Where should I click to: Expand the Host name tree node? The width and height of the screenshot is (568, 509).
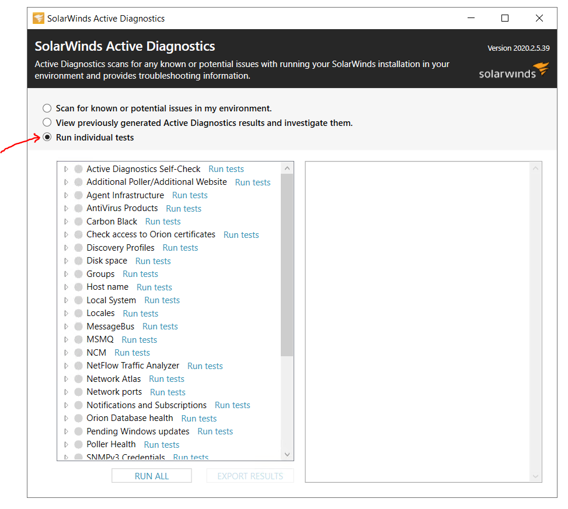(x=66, y=287)
